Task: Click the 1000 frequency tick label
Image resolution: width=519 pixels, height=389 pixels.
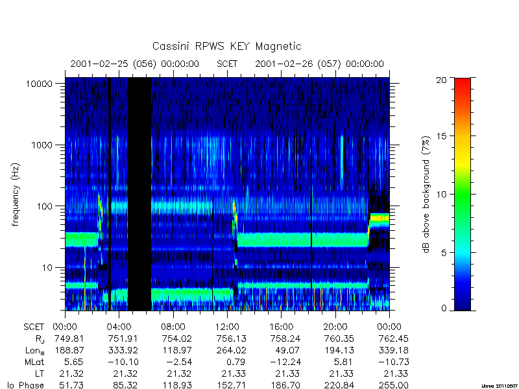Action: 42,145
